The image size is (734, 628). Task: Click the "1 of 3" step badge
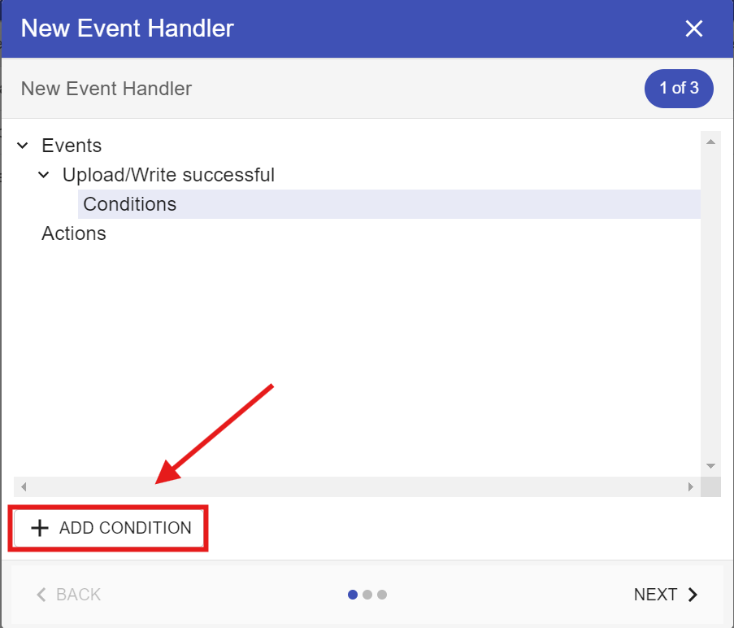679,89
